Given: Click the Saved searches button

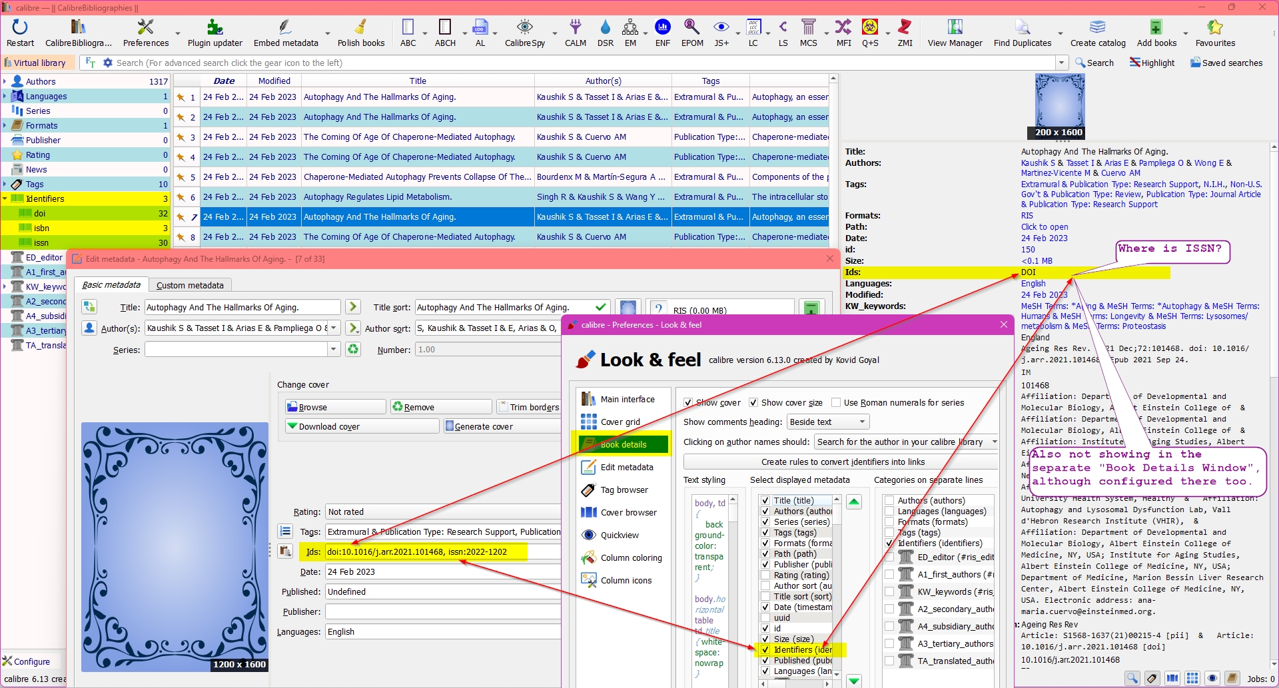Looking at the screenshot, I should (x=1226, y=63).
